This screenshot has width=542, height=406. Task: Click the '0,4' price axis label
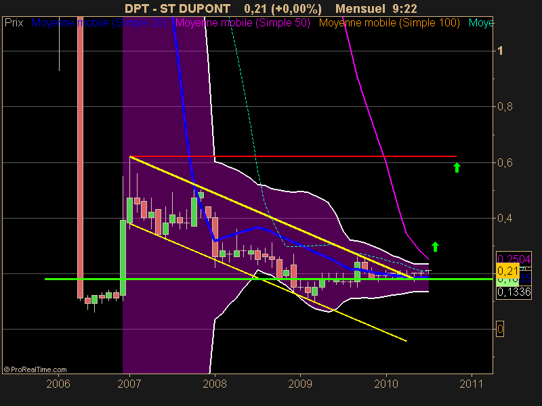point(505,218)
